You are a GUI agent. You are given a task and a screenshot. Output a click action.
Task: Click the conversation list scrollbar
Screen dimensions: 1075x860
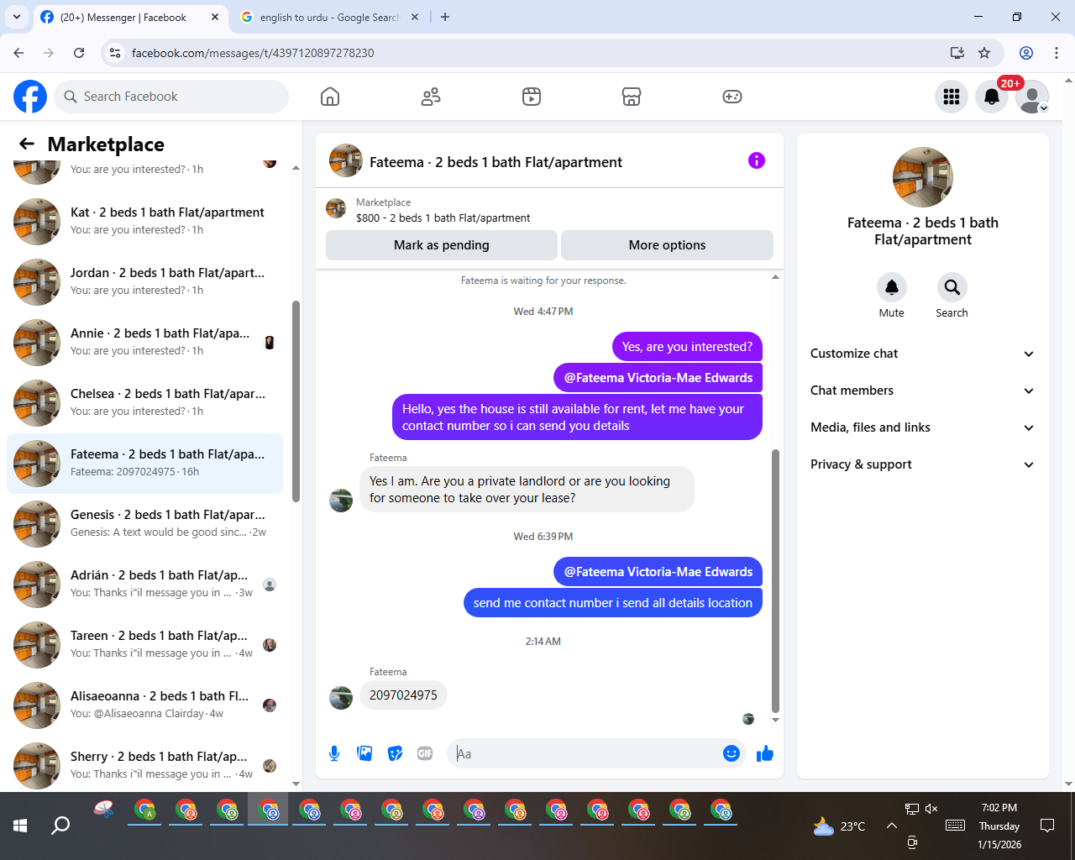[296, 401]
